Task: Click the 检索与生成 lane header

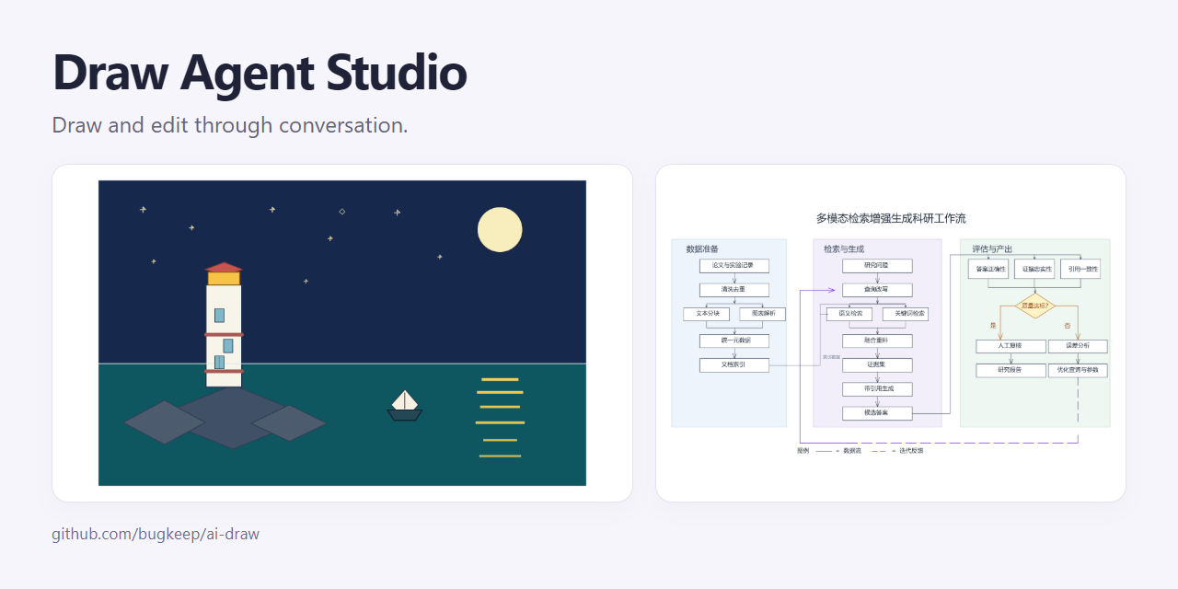Action: [x=844, y=249]
